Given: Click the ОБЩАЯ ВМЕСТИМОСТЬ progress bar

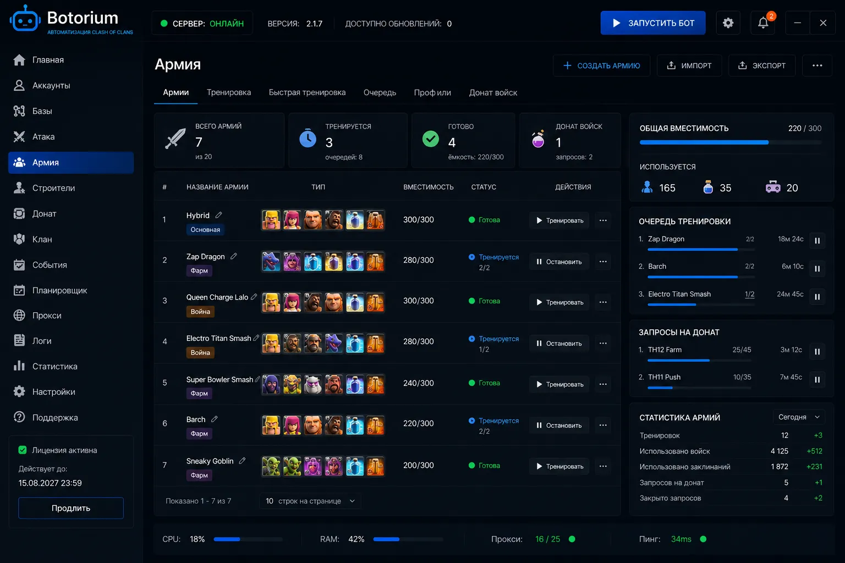Looking at the screenshot, I should click(x=731, y=142).
